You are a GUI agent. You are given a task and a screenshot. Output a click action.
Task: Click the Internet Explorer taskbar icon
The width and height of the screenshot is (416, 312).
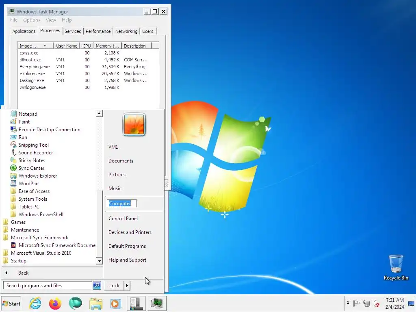35,303
